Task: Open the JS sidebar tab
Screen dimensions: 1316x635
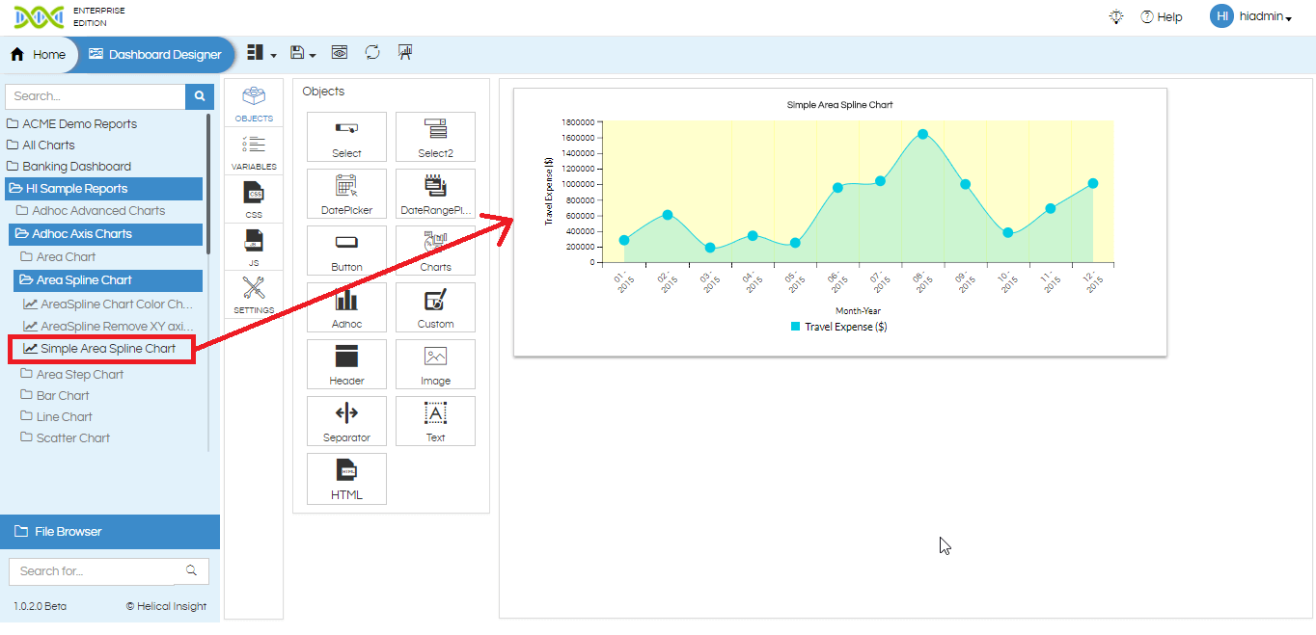Action: [254, 248]
